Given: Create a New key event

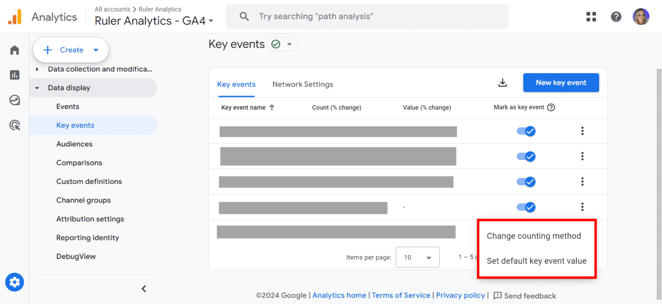Looking at the screenshot, I should point(561,83).
